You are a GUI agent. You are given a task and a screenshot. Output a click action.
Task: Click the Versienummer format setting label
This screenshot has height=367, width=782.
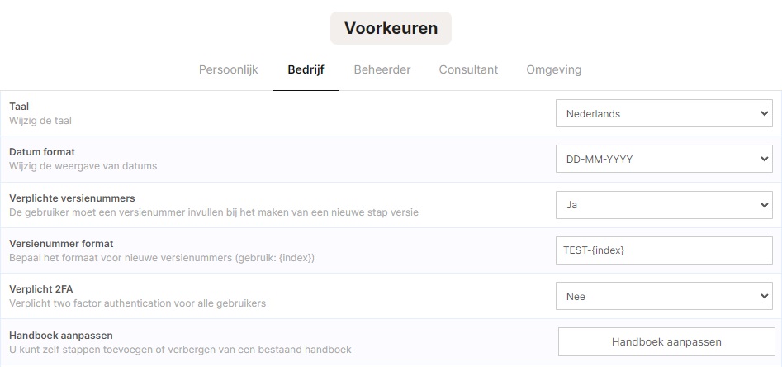pyautogui.click(x=61, y=244)
